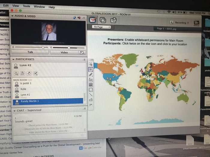The image size is (210, 157).
Task: Click the raise hand icon
Action: 29,73
